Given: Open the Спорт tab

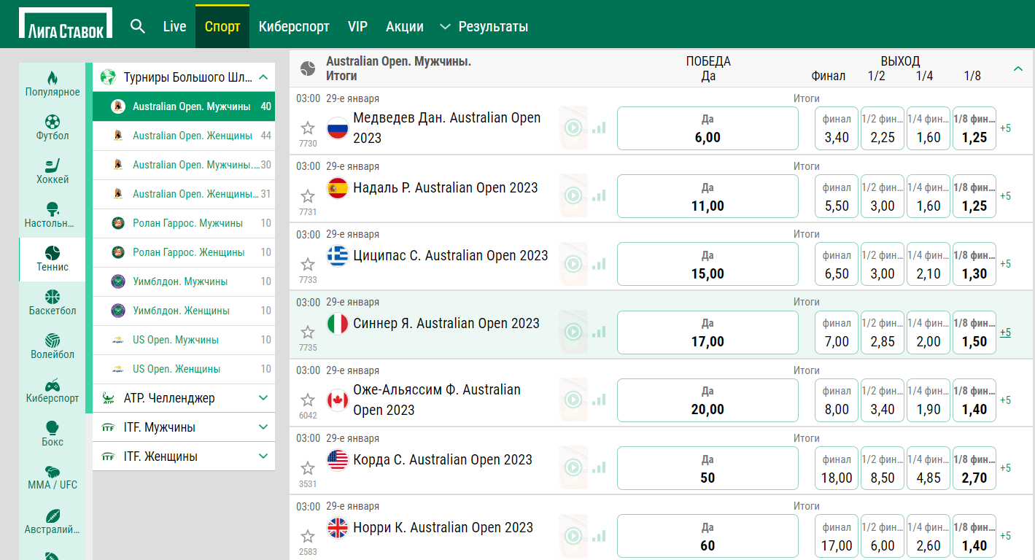Looking at the screenshot, I should [222, 27].
